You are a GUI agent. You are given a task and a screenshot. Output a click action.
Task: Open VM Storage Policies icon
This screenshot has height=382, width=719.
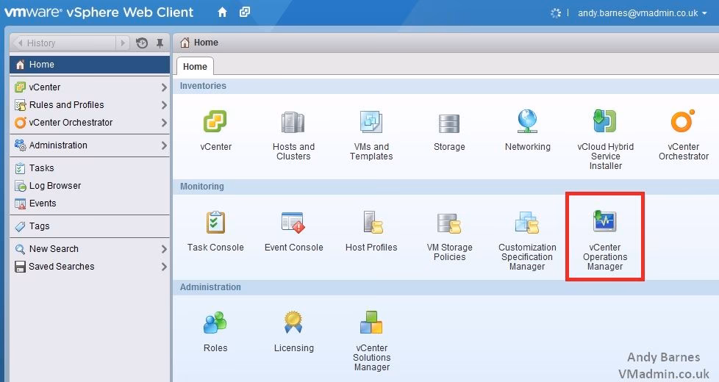pyautogui.click(x=449, y=223)
